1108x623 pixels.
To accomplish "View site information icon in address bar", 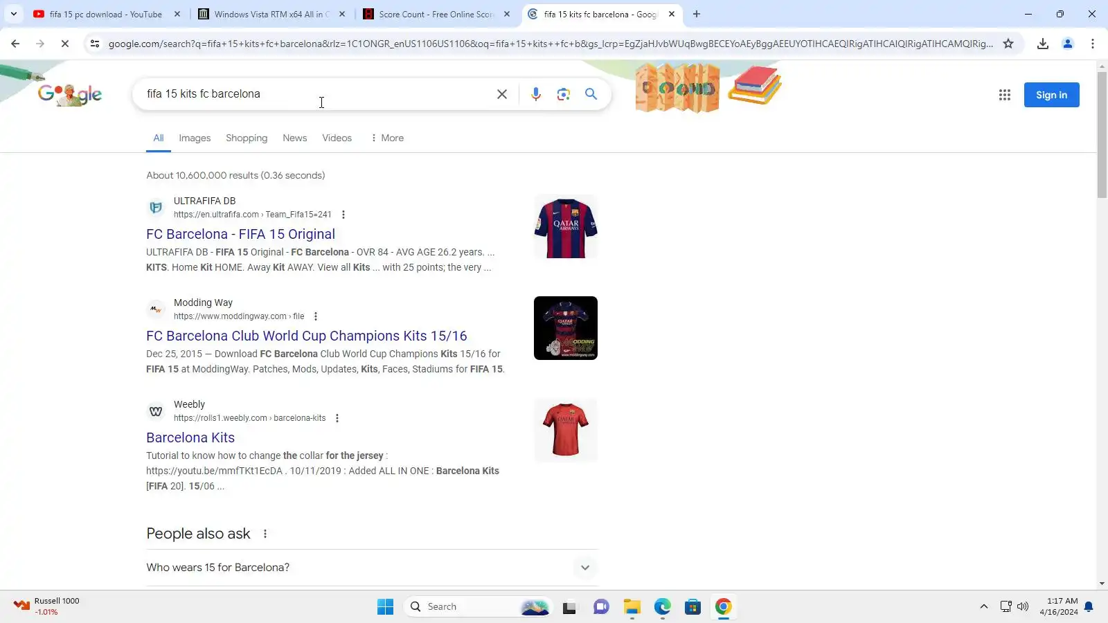I will [x=95, y=44].
